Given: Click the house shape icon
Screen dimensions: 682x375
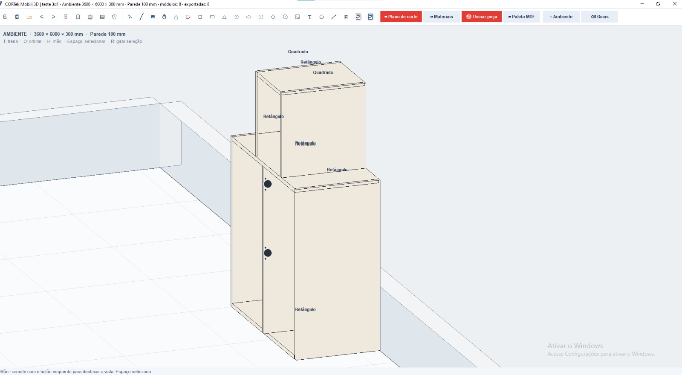Looking at the screenshot, I should pyautogui.click(x=176, y=17).
